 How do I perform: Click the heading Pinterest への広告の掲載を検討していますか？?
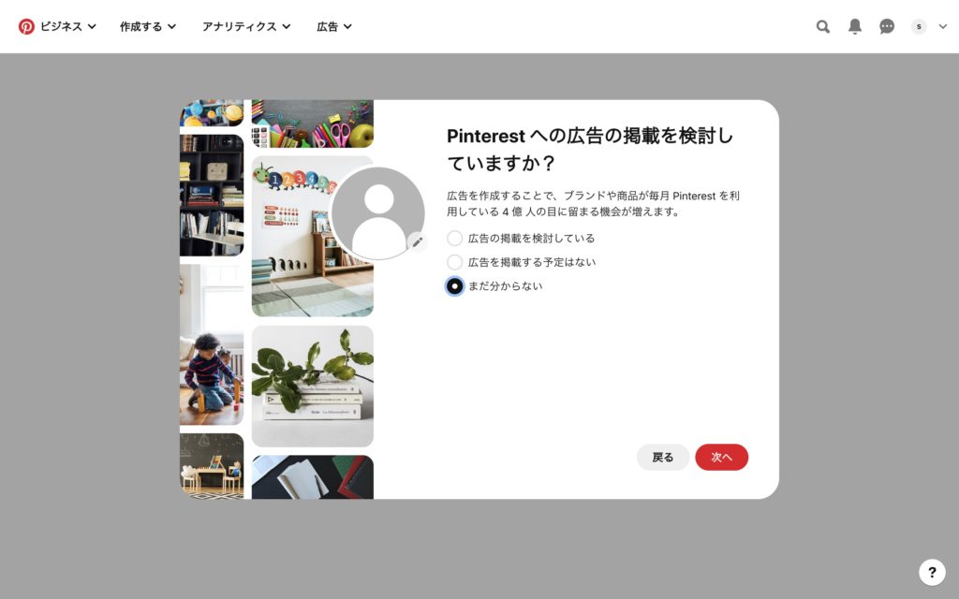(x=590, y=149)
